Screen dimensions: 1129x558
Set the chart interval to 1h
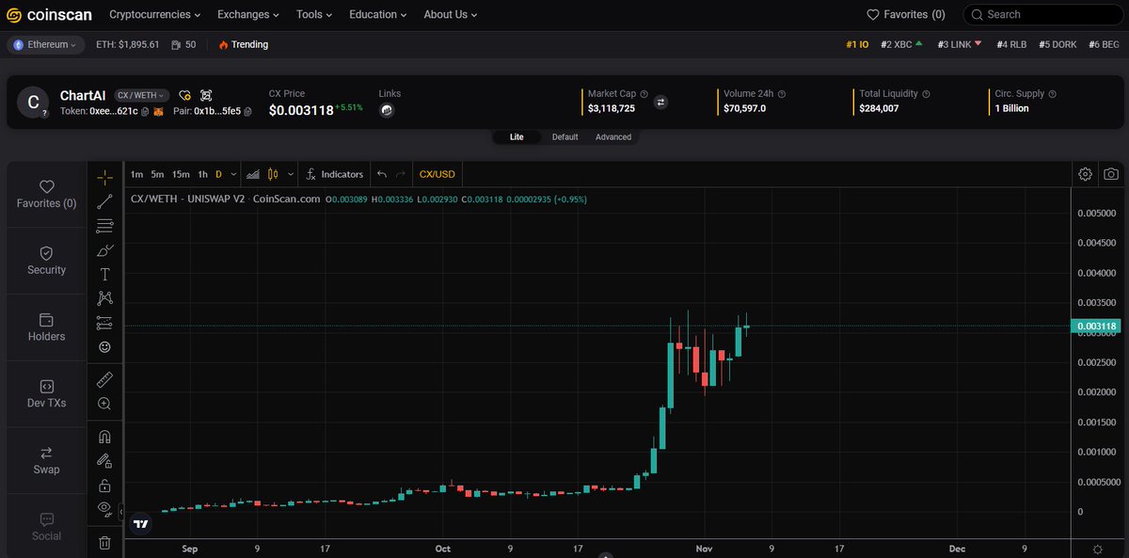pyautogui.click(x=202, y=174)
